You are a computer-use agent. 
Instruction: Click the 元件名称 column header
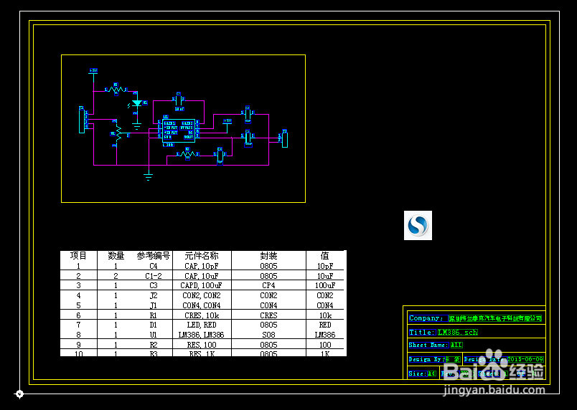[x=202, y=256]
